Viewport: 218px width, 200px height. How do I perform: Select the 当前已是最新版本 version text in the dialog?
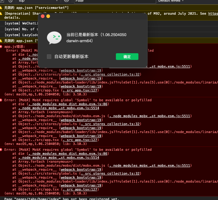[x=96, y=38]
